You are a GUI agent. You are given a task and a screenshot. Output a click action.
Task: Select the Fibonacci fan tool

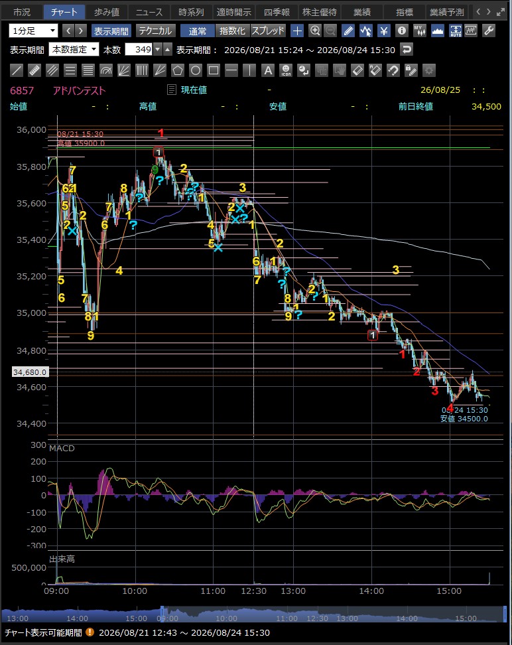pos(124,70)
